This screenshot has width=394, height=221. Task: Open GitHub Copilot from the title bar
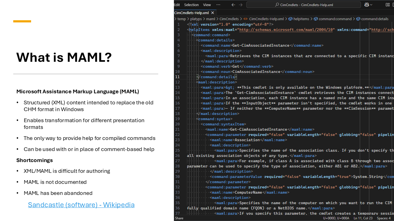coord(366,5)
